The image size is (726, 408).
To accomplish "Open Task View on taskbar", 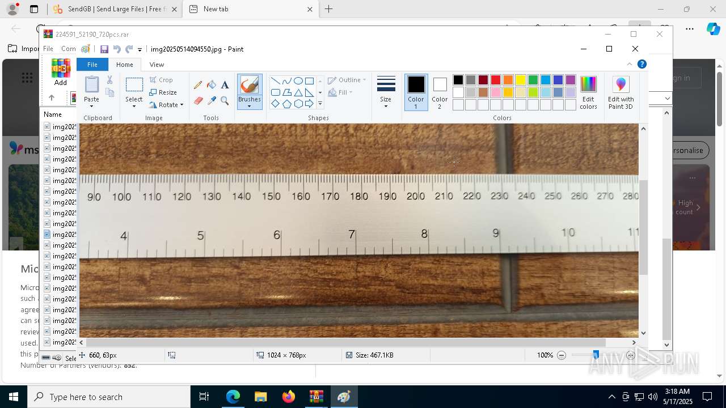I will 204,397.
